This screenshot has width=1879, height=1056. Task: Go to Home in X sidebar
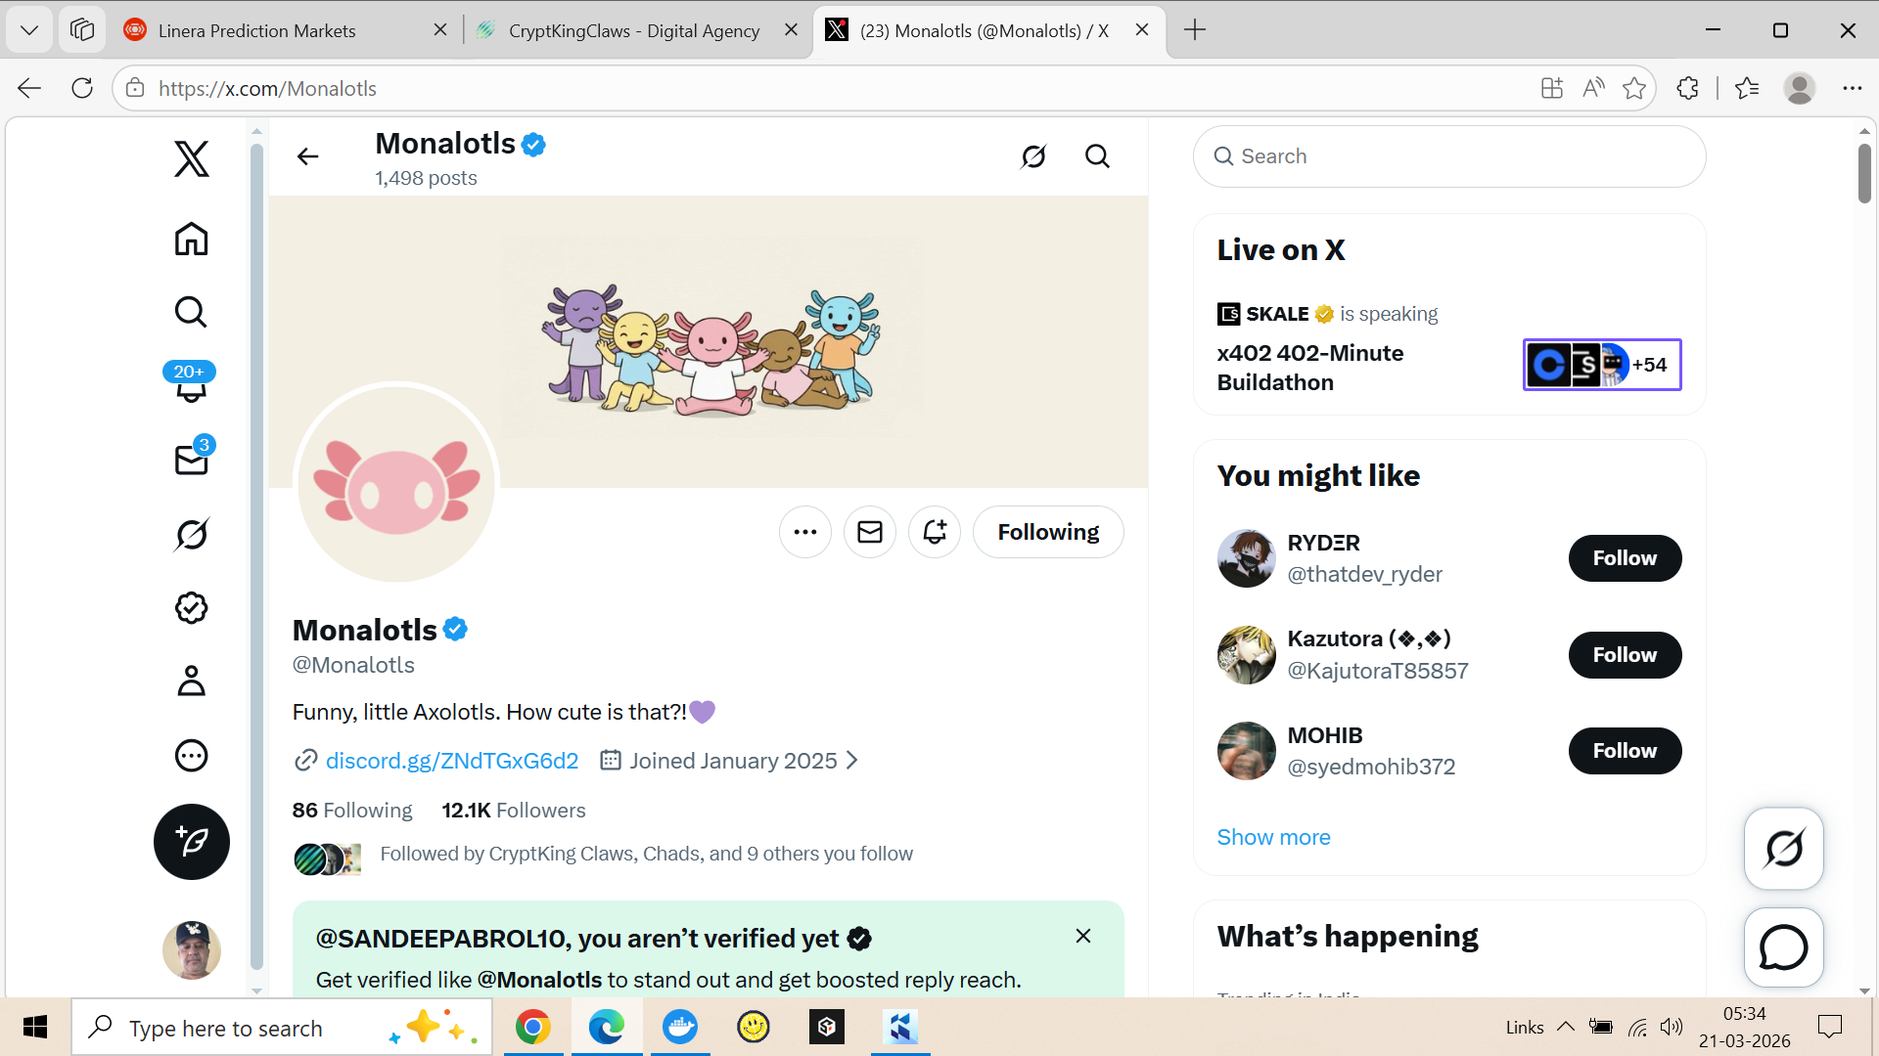[x=191, y=239]
